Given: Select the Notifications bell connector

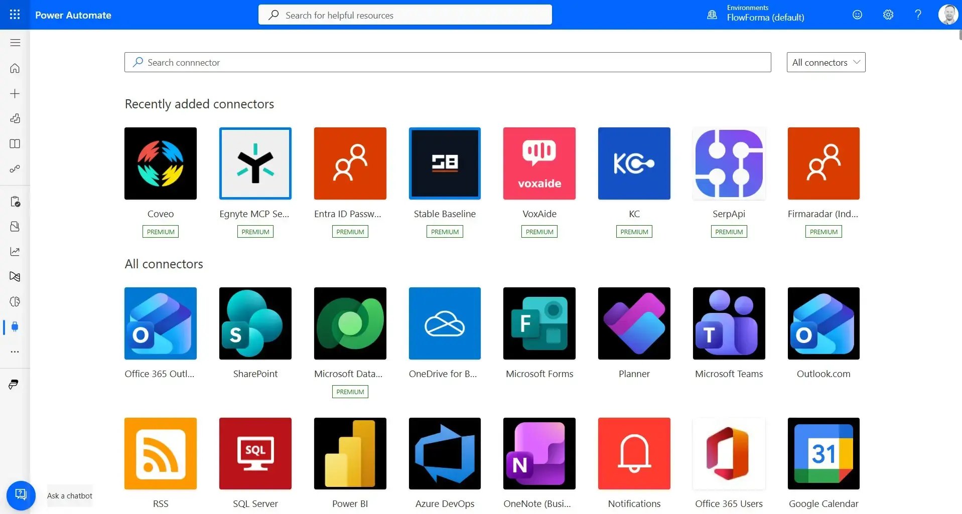Looking at the screenshot, I should pyautogui.click(x=634, y=454).
